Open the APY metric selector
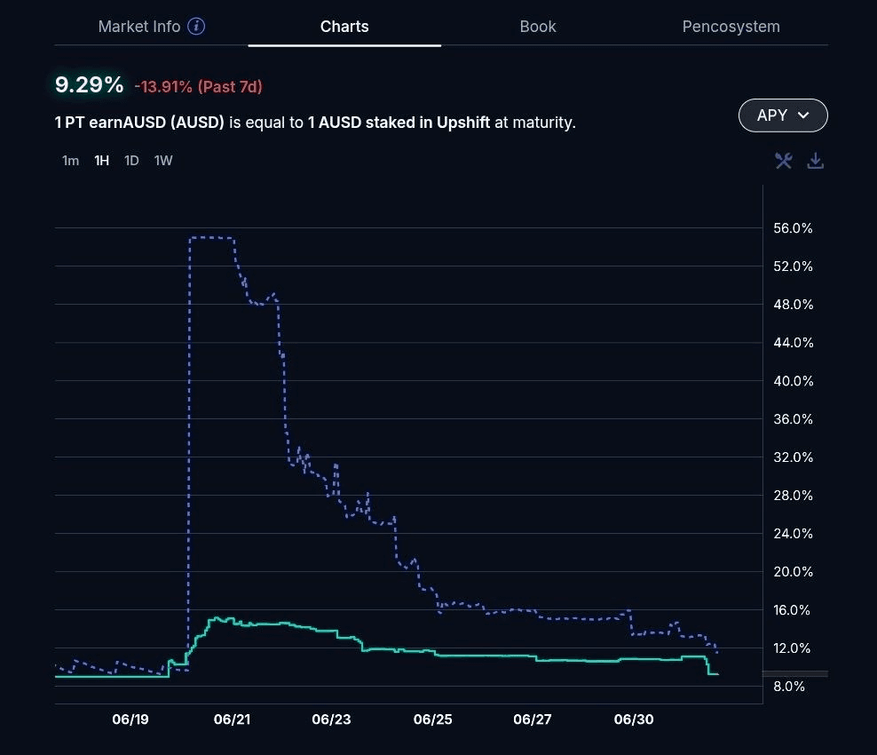 click(783, 115)
